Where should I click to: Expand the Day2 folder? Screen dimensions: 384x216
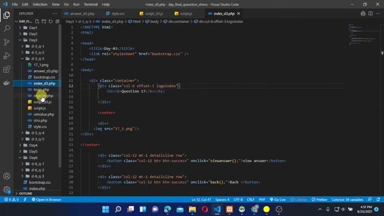pyautogui.click(x=33, y=34)
